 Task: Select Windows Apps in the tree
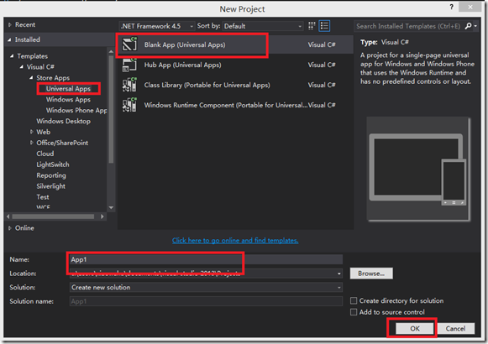pos(68,100)
